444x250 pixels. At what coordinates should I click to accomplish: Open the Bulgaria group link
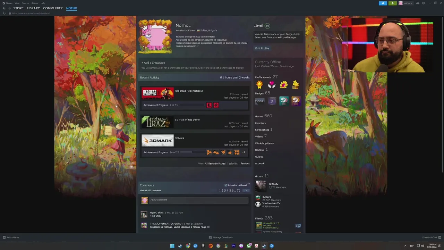click(267, 197)
